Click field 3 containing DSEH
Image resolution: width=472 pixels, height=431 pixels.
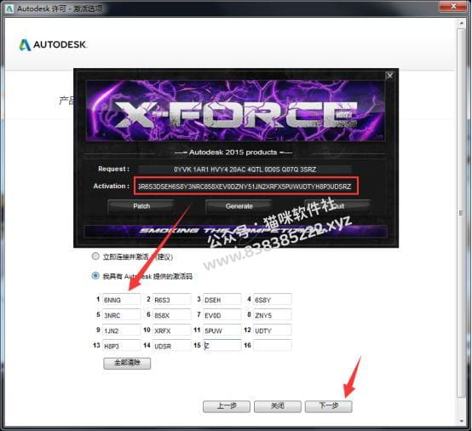coord(222,300)
